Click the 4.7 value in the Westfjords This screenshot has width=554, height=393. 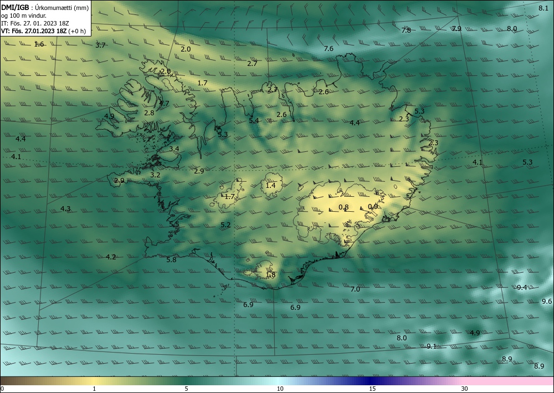(165, 104)
